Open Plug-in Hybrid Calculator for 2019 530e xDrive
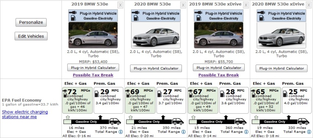Screen dimensions: 313x138 (x=219, y=68)
